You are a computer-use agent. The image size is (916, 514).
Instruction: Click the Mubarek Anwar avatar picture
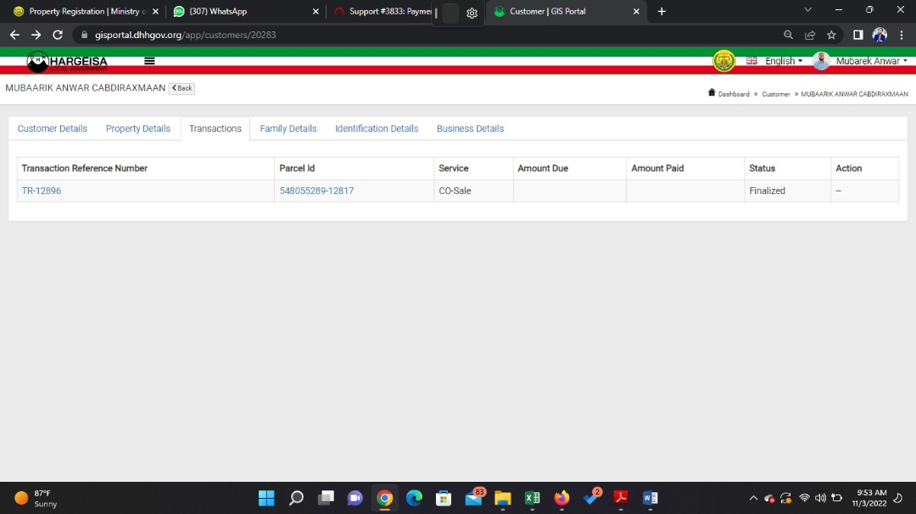821,61
